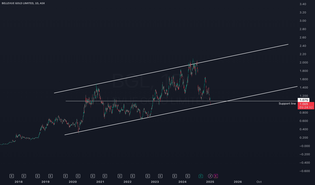Image resolution: width=315 pixels, height=185 pixels.
Task: Click the 0.800 price axis label
Action: point(304,113)
